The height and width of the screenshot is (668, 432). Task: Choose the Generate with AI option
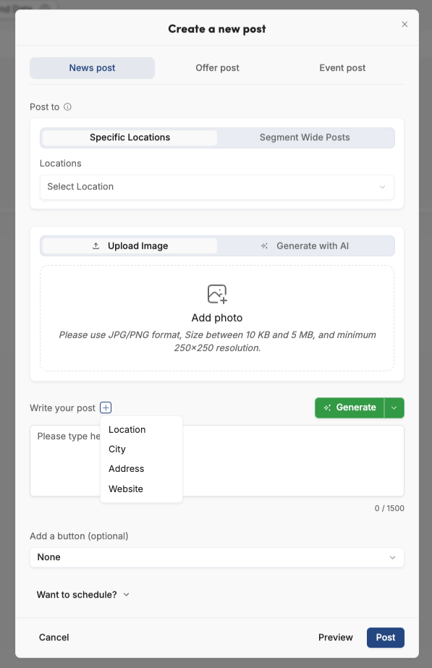pyautogui.click(x=305, y=246)
